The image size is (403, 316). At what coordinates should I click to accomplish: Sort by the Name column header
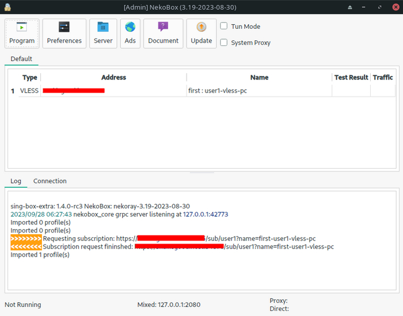point(259,77)
